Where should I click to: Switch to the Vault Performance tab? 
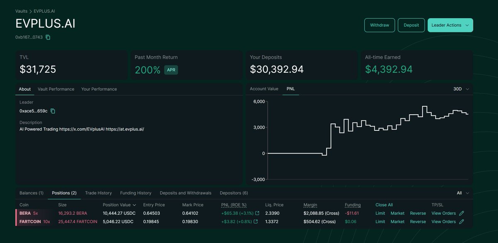pyautogui.click(x=56, y=89)
